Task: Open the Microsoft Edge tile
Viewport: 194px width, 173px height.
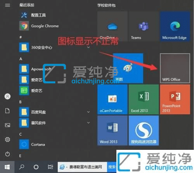Action: (175, 26)
